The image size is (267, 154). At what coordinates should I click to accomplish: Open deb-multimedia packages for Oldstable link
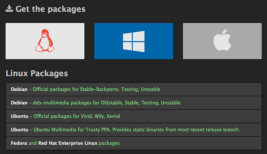[x=106, y=103]
